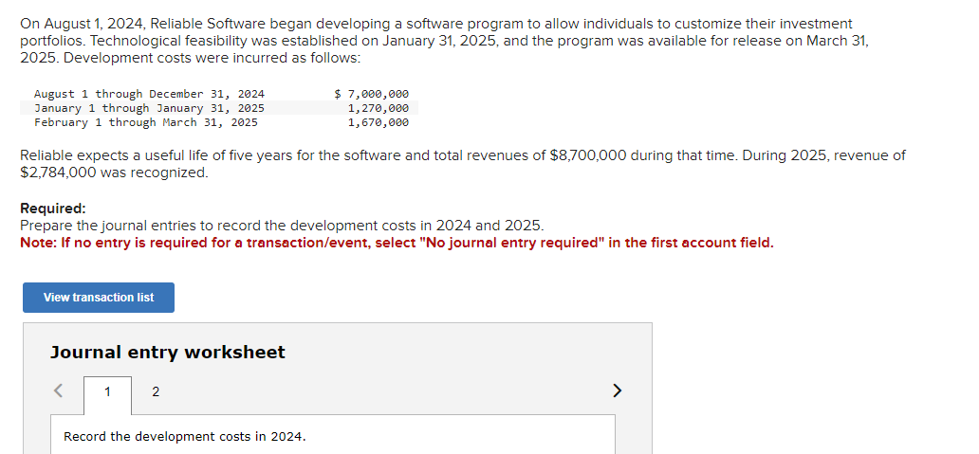Switch to journal entry tab 2
This screenshot has width=979, height=454.
coord(156,392)
